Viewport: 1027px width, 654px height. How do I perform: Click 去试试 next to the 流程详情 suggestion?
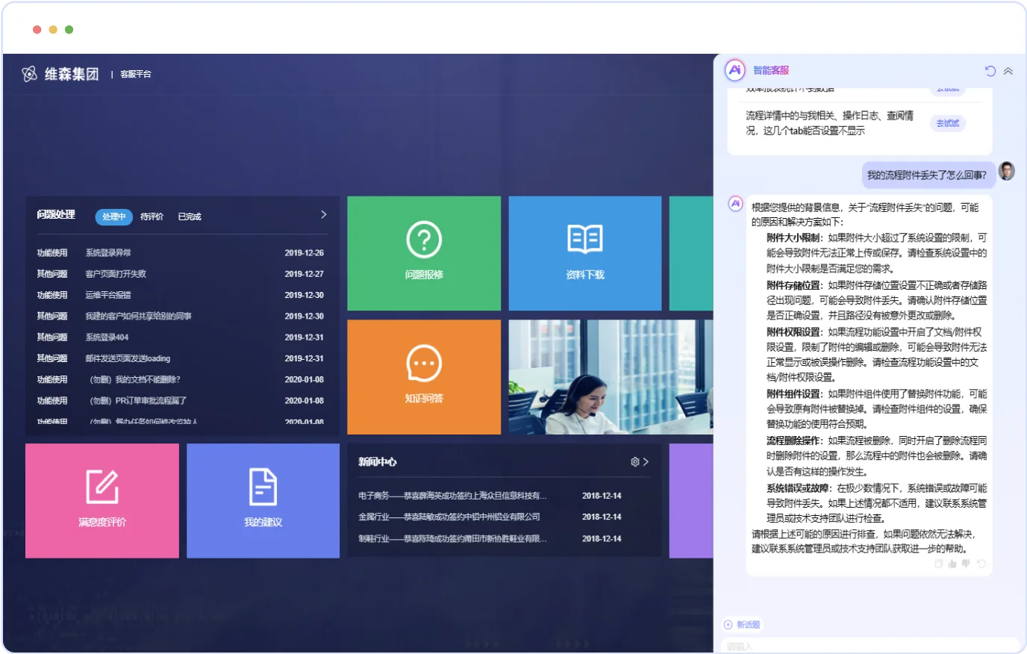[x=948, y=123]
